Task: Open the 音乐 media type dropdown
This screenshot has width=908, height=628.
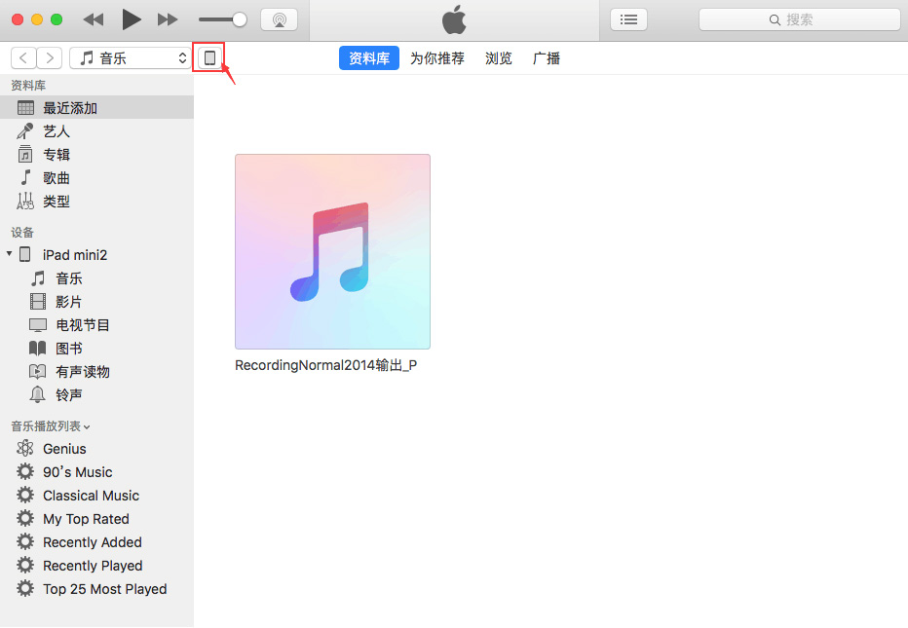Action: 132,58
